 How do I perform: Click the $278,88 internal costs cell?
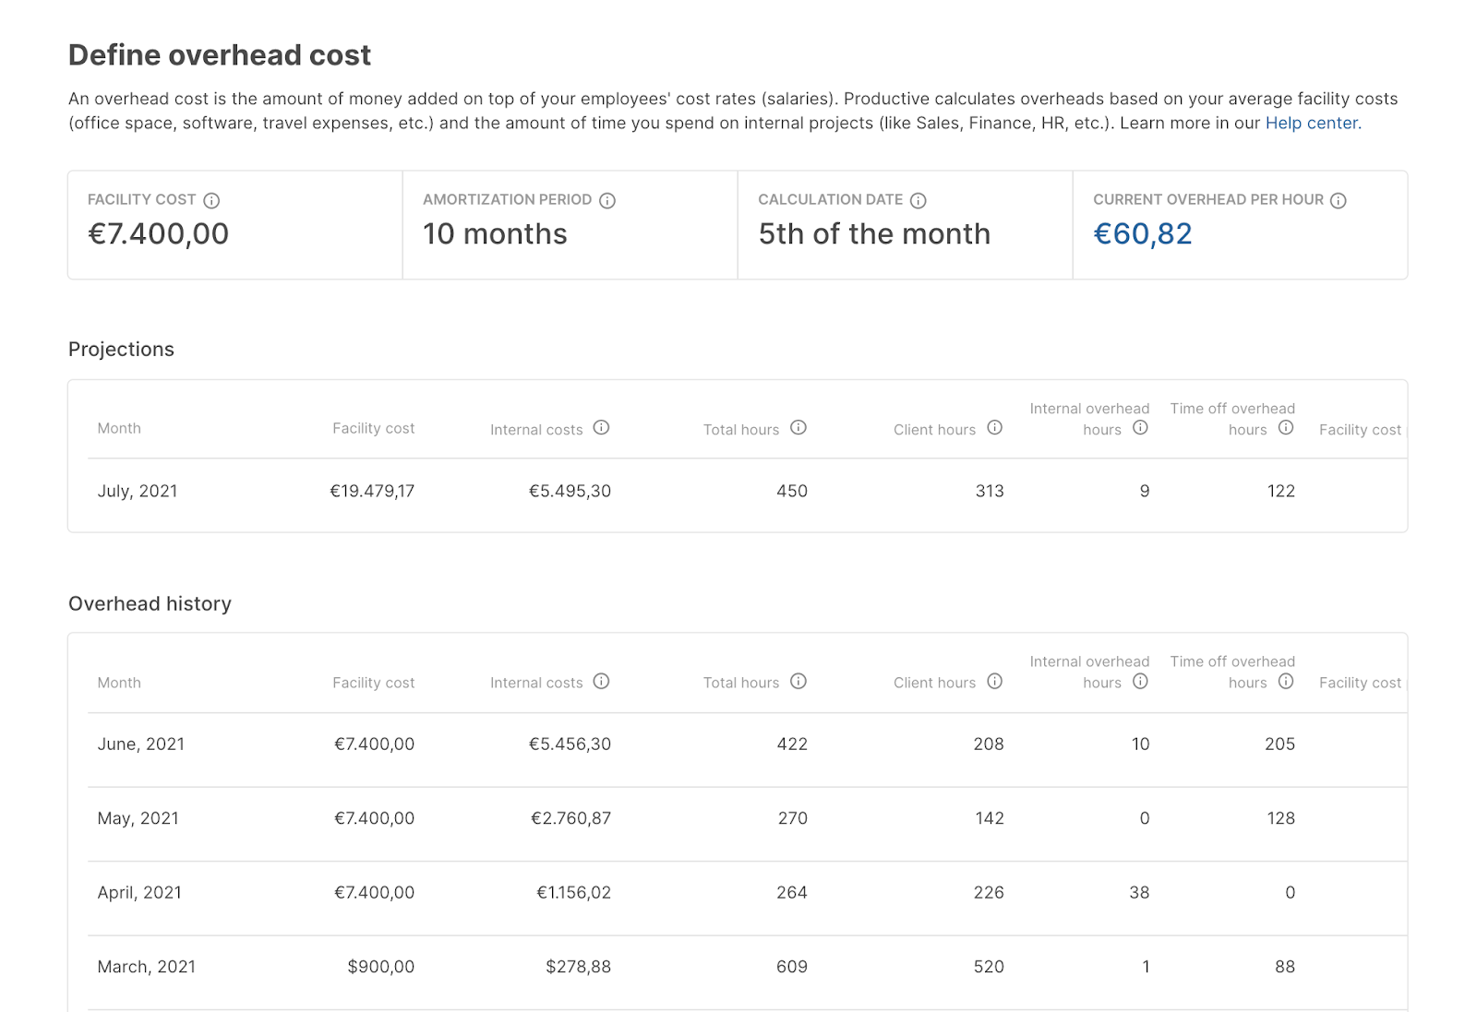pos(578,967)
